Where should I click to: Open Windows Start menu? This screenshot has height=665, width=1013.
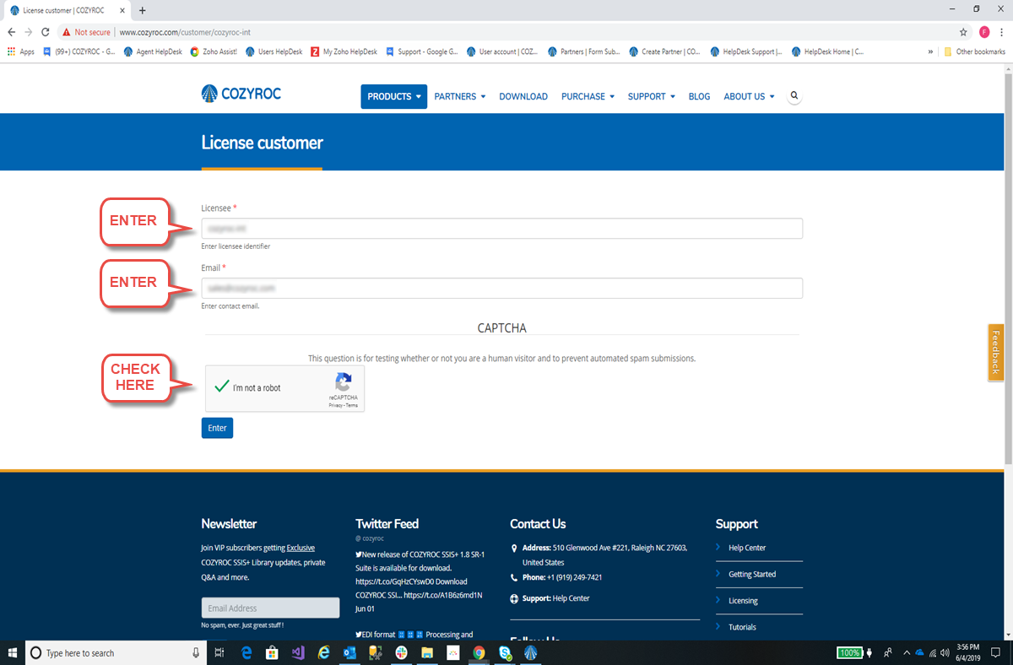pos(12,652)
